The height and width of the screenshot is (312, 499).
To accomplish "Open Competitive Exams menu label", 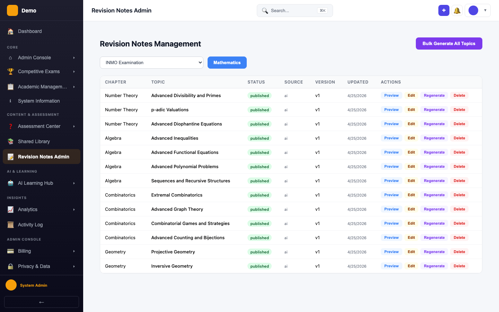I will click(x=39, y=71).
